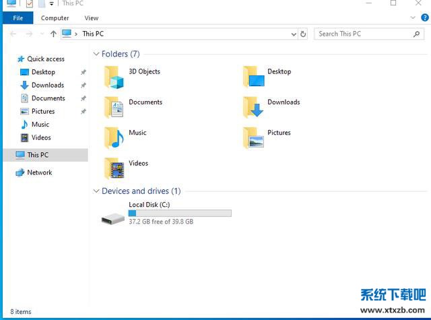Image resolution: width=431 pixels, height=320 pixels.
Task: Open the File menu
Action: click(x=18, y=18)
